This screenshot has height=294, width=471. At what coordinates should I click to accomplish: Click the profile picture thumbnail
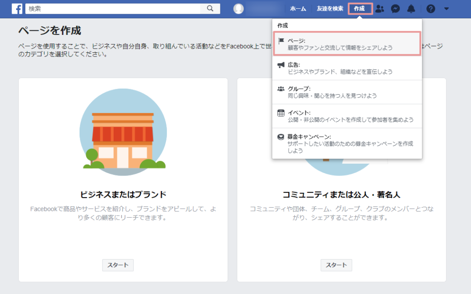click(238, 8)
